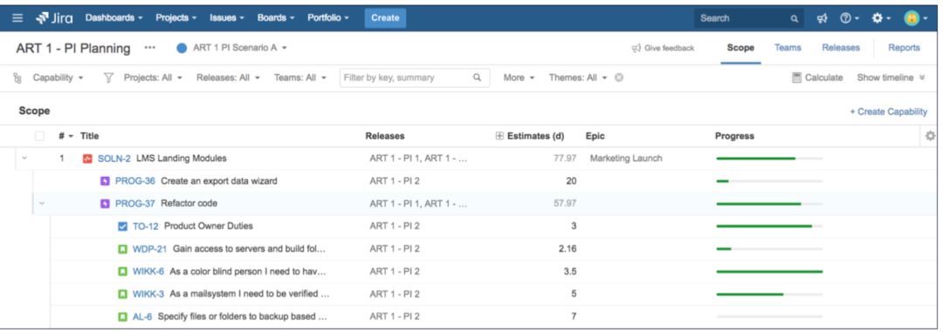943x332 pixels.
Task: Clear the Themes filter with the x icon
Action: tap(618, 78)
